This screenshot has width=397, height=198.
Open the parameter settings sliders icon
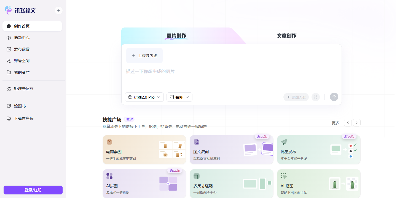316,97
